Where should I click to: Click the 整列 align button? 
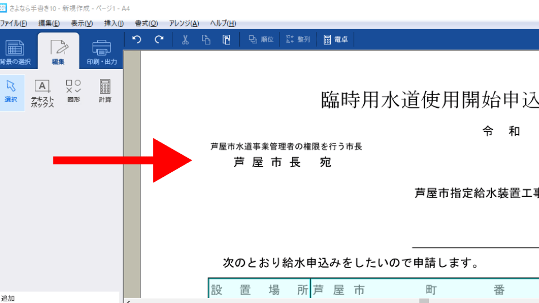298,39
